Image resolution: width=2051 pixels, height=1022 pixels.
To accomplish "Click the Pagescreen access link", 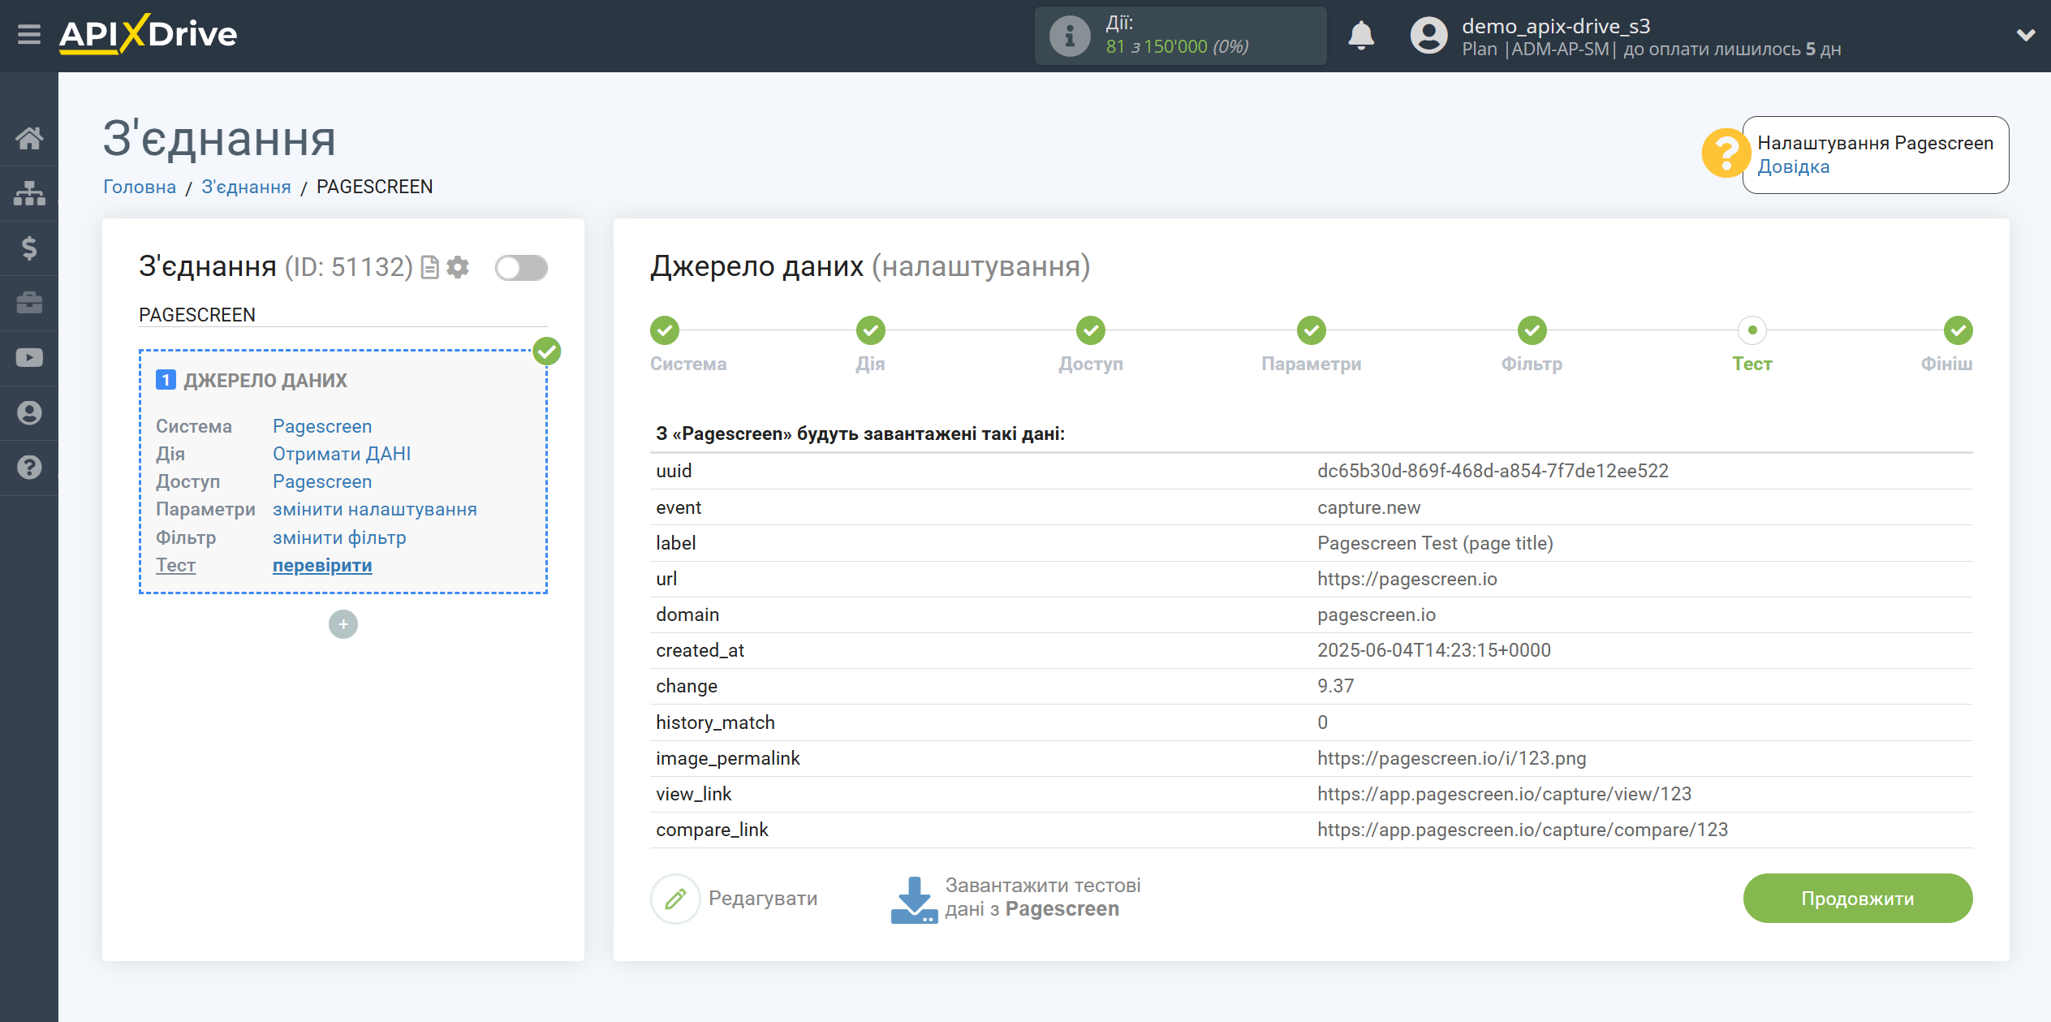I will coord(322,481).
